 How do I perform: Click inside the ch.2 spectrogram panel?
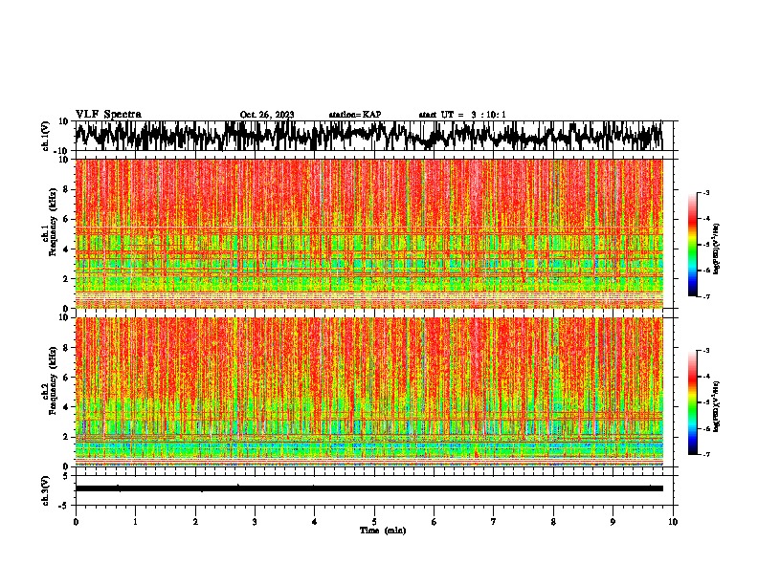[368, 392]
